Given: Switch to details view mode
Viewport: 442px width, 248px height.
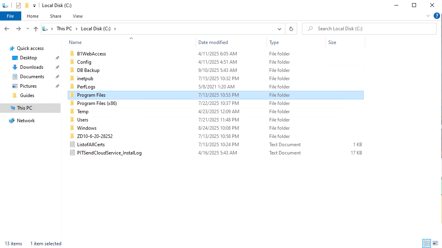Looking at the screenshot, I should (427, 243).
